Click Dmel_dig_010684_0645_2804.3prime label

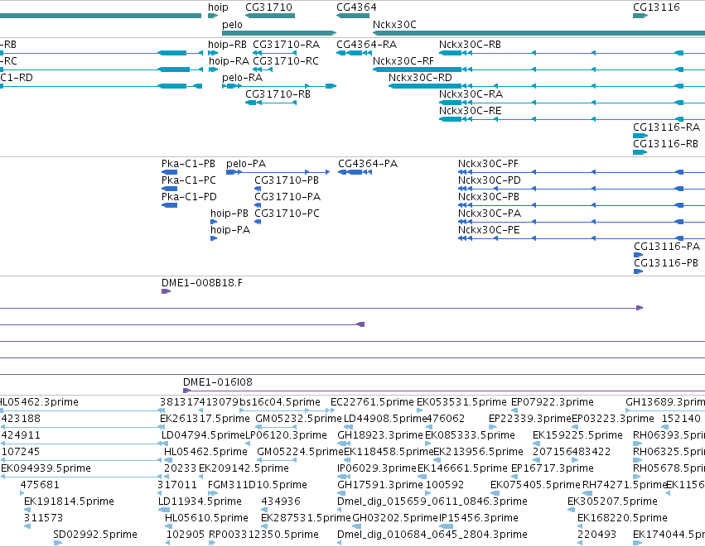point(432,535)
